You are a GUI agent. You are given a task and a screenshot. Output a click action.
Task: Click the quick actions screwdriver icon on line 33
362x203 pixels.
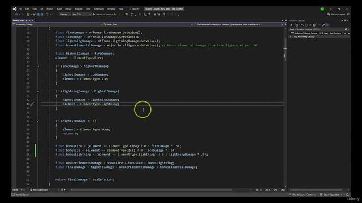click(x=32, y=104)
